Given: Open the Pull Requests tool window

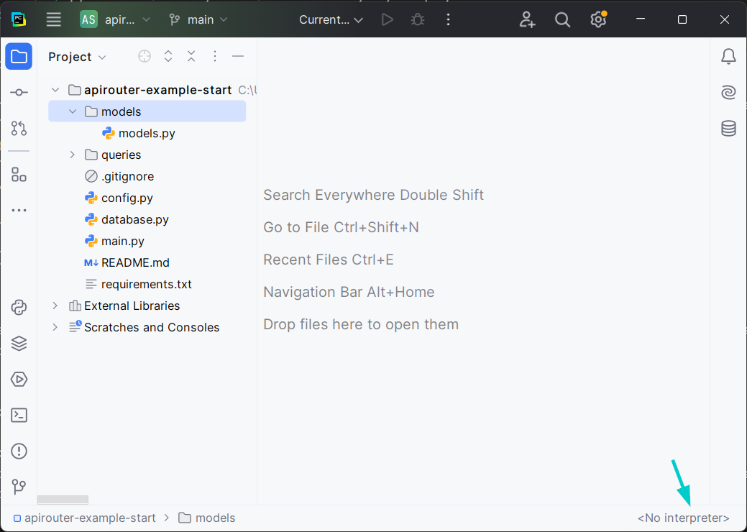Looking at the screenshot, I should click(19, 128).
